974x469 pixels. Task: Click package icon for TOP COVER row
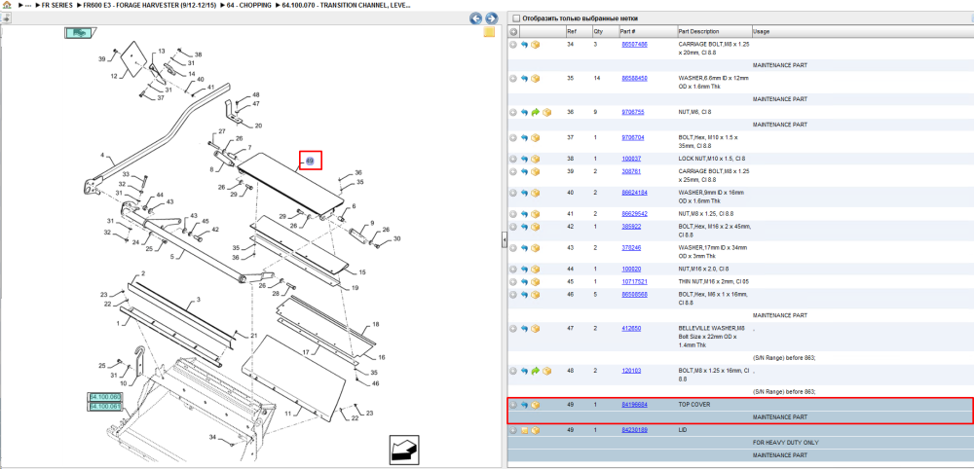[536, 405]
